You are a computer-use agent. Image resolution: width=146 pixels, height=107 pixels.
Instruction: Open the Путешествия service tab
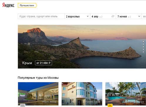[27, 5]
